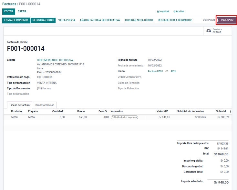Image resolution: width=237 pixels, height=190 pixels.
Task: Click AGREGAR NOTA DÉBITO
Action: coord(139,20)
